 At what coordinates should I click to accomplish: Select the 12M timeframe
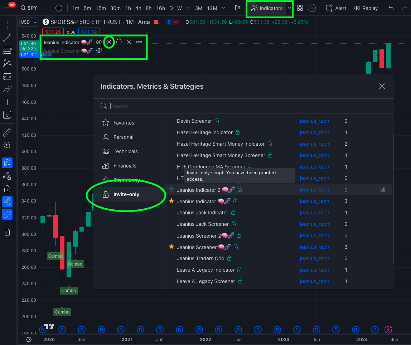pyautogui.click(x=212, y=8)
